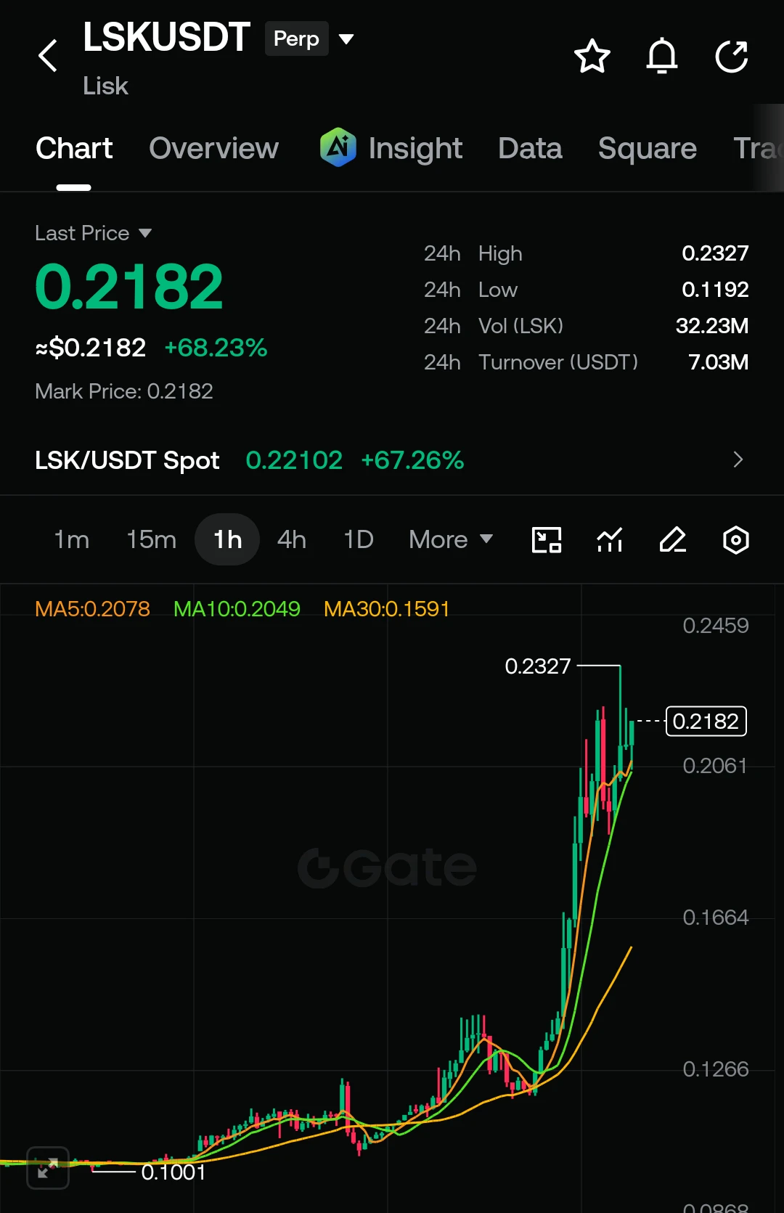Tap the LSKUSDT pair title

point(166,38)
